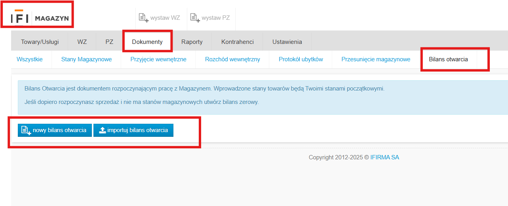Open the Towary/Usługi menu tab
508x206 pixels.
click(40, 42)
